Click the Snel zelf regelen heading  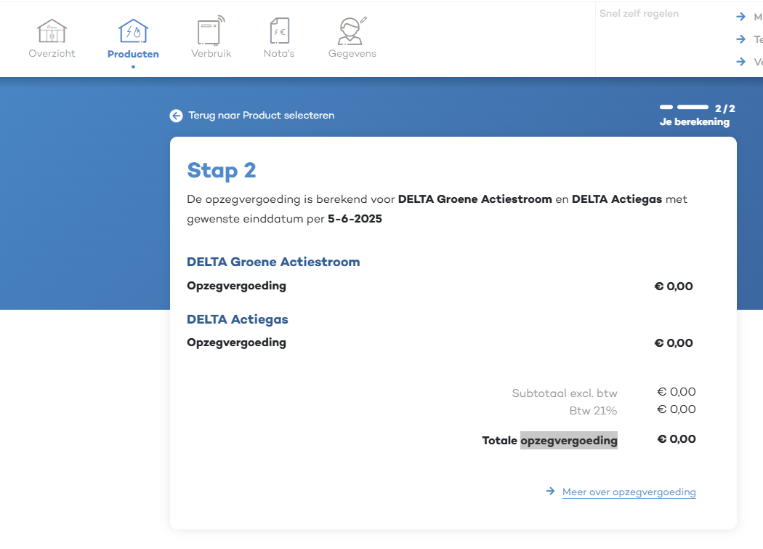click(639, 14)
